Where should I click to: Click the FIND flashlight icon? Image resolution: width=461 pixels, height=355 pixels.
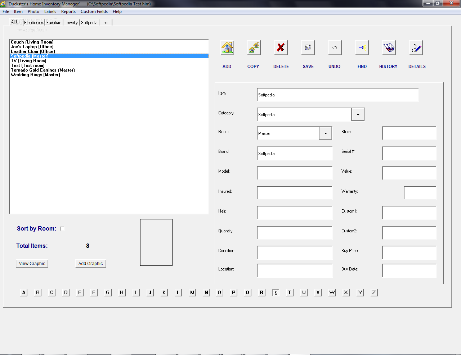362,47
